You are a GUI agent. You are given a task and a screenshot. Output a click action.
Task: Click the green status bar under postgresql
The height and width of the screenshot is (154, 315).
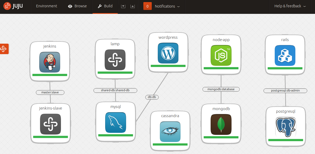pyautogui.click(x=286, y=140)
